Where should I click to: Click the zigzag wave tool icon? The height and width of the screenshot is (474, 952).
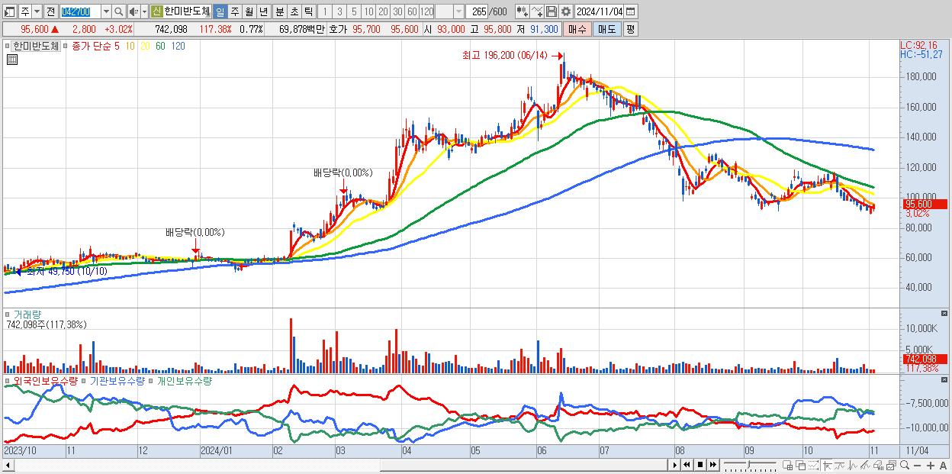[853, 465]
